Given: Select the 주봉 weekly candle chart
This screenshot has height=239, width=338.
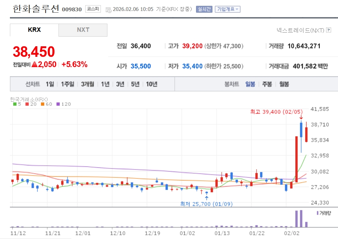Looking at the screenshot, I should pyautogui.click(x=267, y=84).
